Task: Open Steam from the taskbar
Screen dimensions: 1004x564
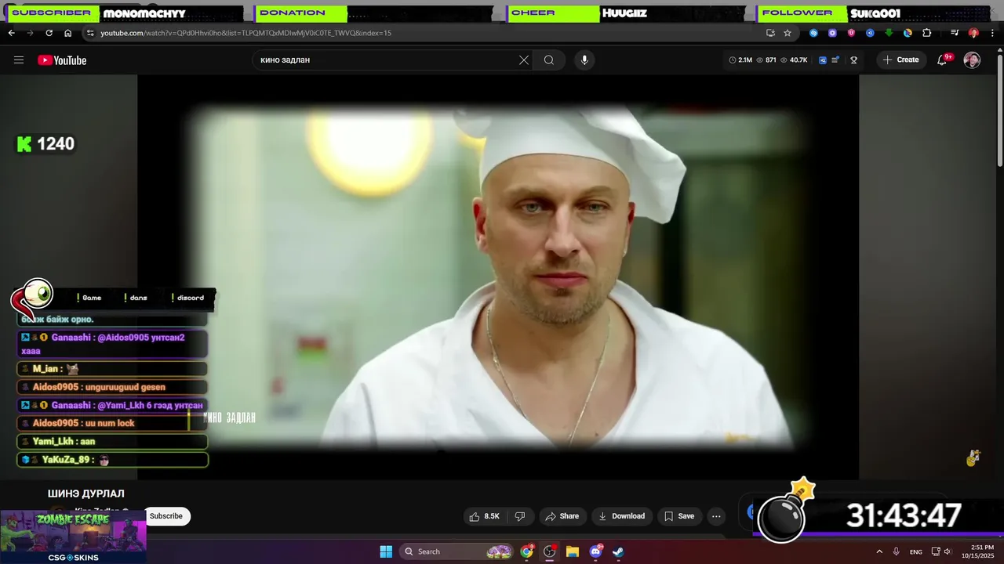Action: tap(618, 551)
